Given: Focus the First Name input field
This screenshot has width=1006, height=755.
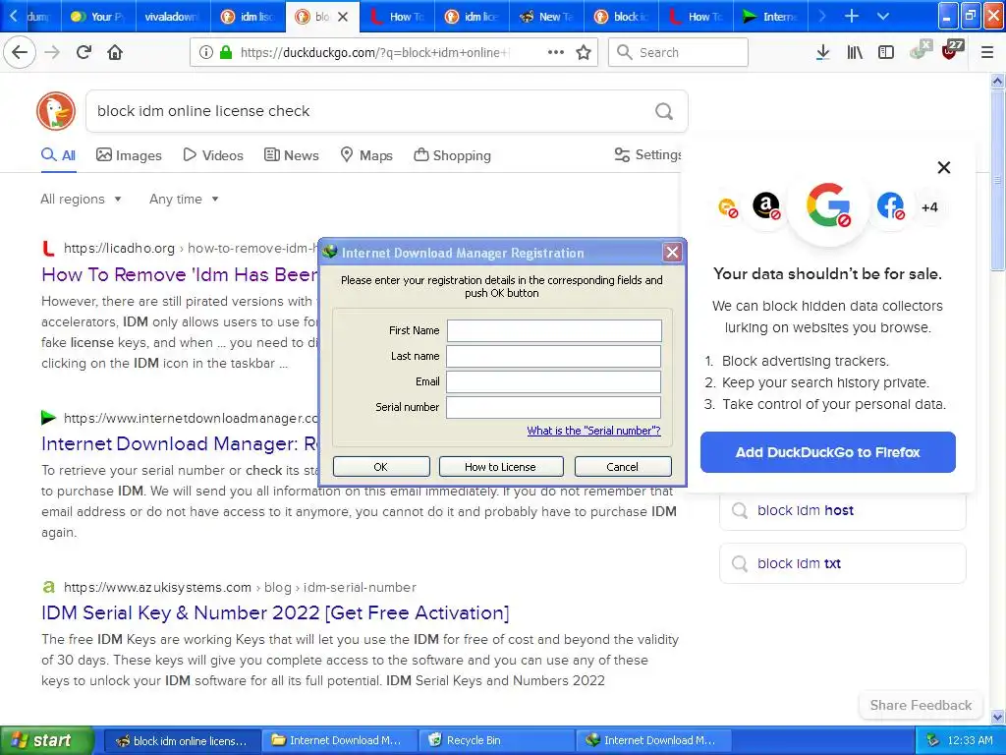Looking at the screenshot, I should point(554,330).
